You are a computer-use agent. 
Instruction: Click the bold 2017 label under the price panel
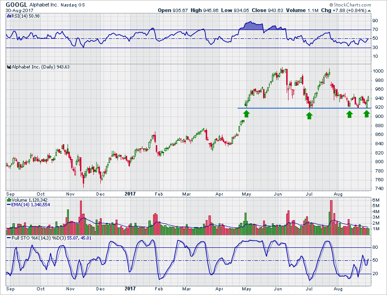tap(130, 194)
